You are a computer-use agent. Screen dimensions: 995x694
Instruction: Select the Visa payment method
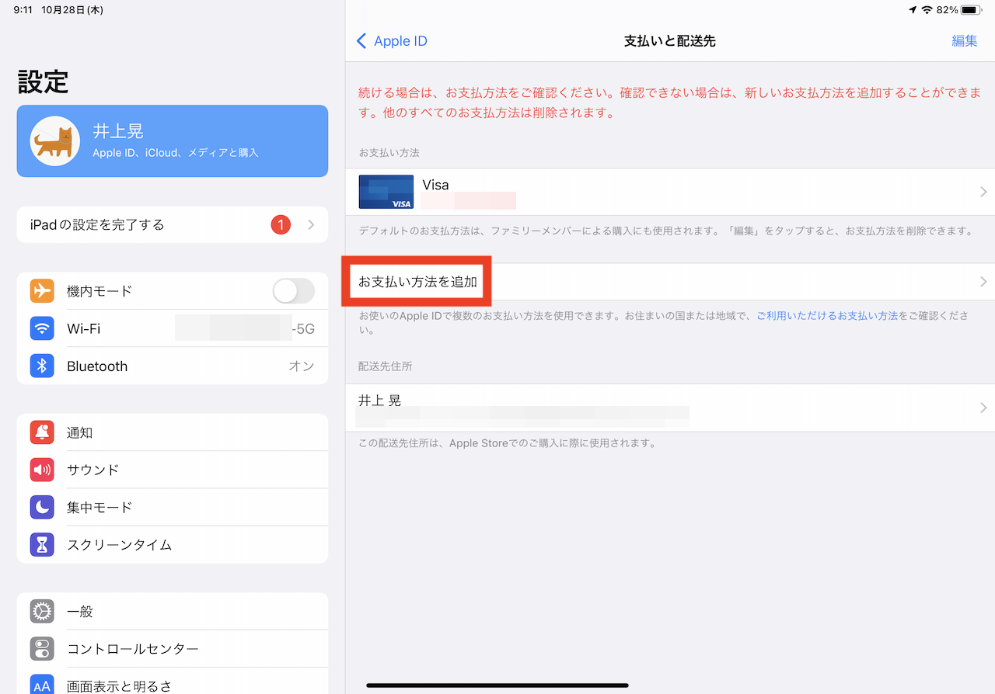point(670,192)
